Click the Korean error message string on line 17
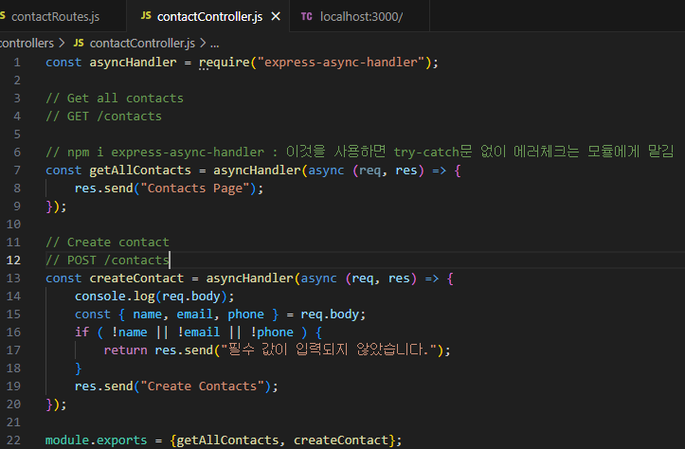Image resolution: width=685 pixels, height=449 pixels. tap(330, 350)
